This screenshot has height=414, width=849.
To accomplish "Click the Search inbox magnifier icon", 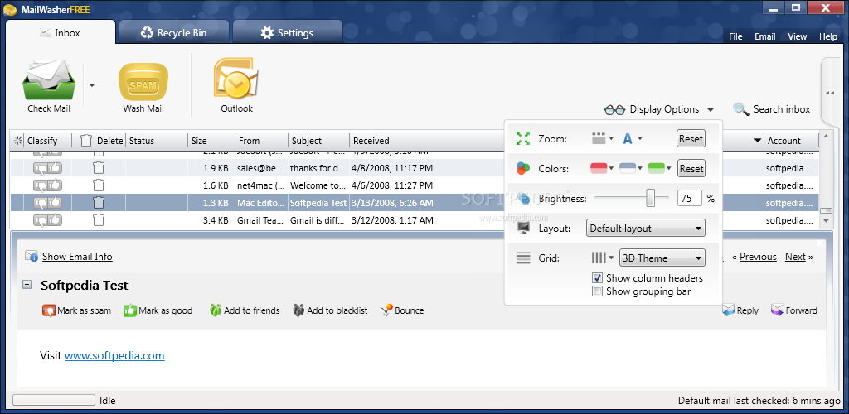I will point(740,109).
